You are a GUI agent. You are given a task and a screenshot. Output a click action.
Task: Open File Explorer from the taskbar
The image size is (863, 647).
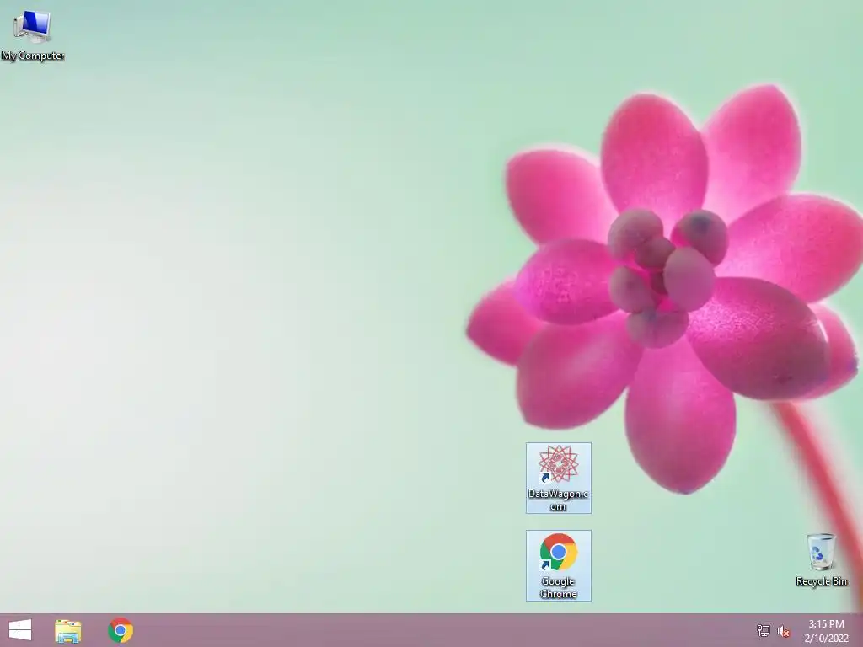[68, 630]
